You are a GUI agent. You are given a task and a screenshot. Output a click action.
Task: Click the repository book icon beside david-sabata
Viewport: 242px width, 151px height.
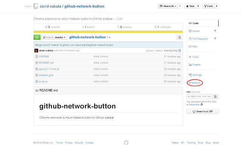tap(36, 6)
